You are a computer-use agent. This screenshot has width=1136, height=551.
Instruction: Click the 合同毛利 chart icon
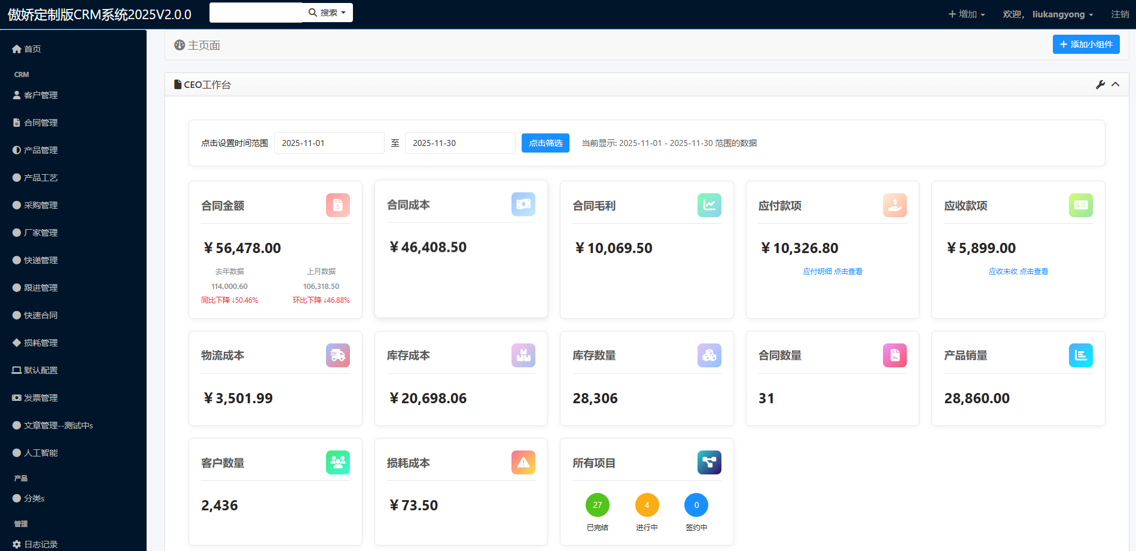point(709,205)
